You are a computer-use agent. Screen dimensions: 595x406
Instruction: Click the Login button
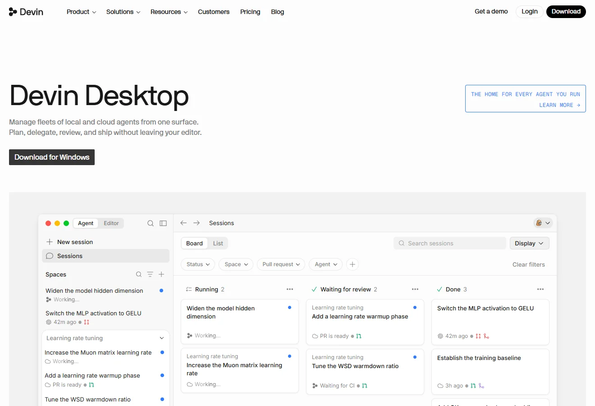[530, 12]
